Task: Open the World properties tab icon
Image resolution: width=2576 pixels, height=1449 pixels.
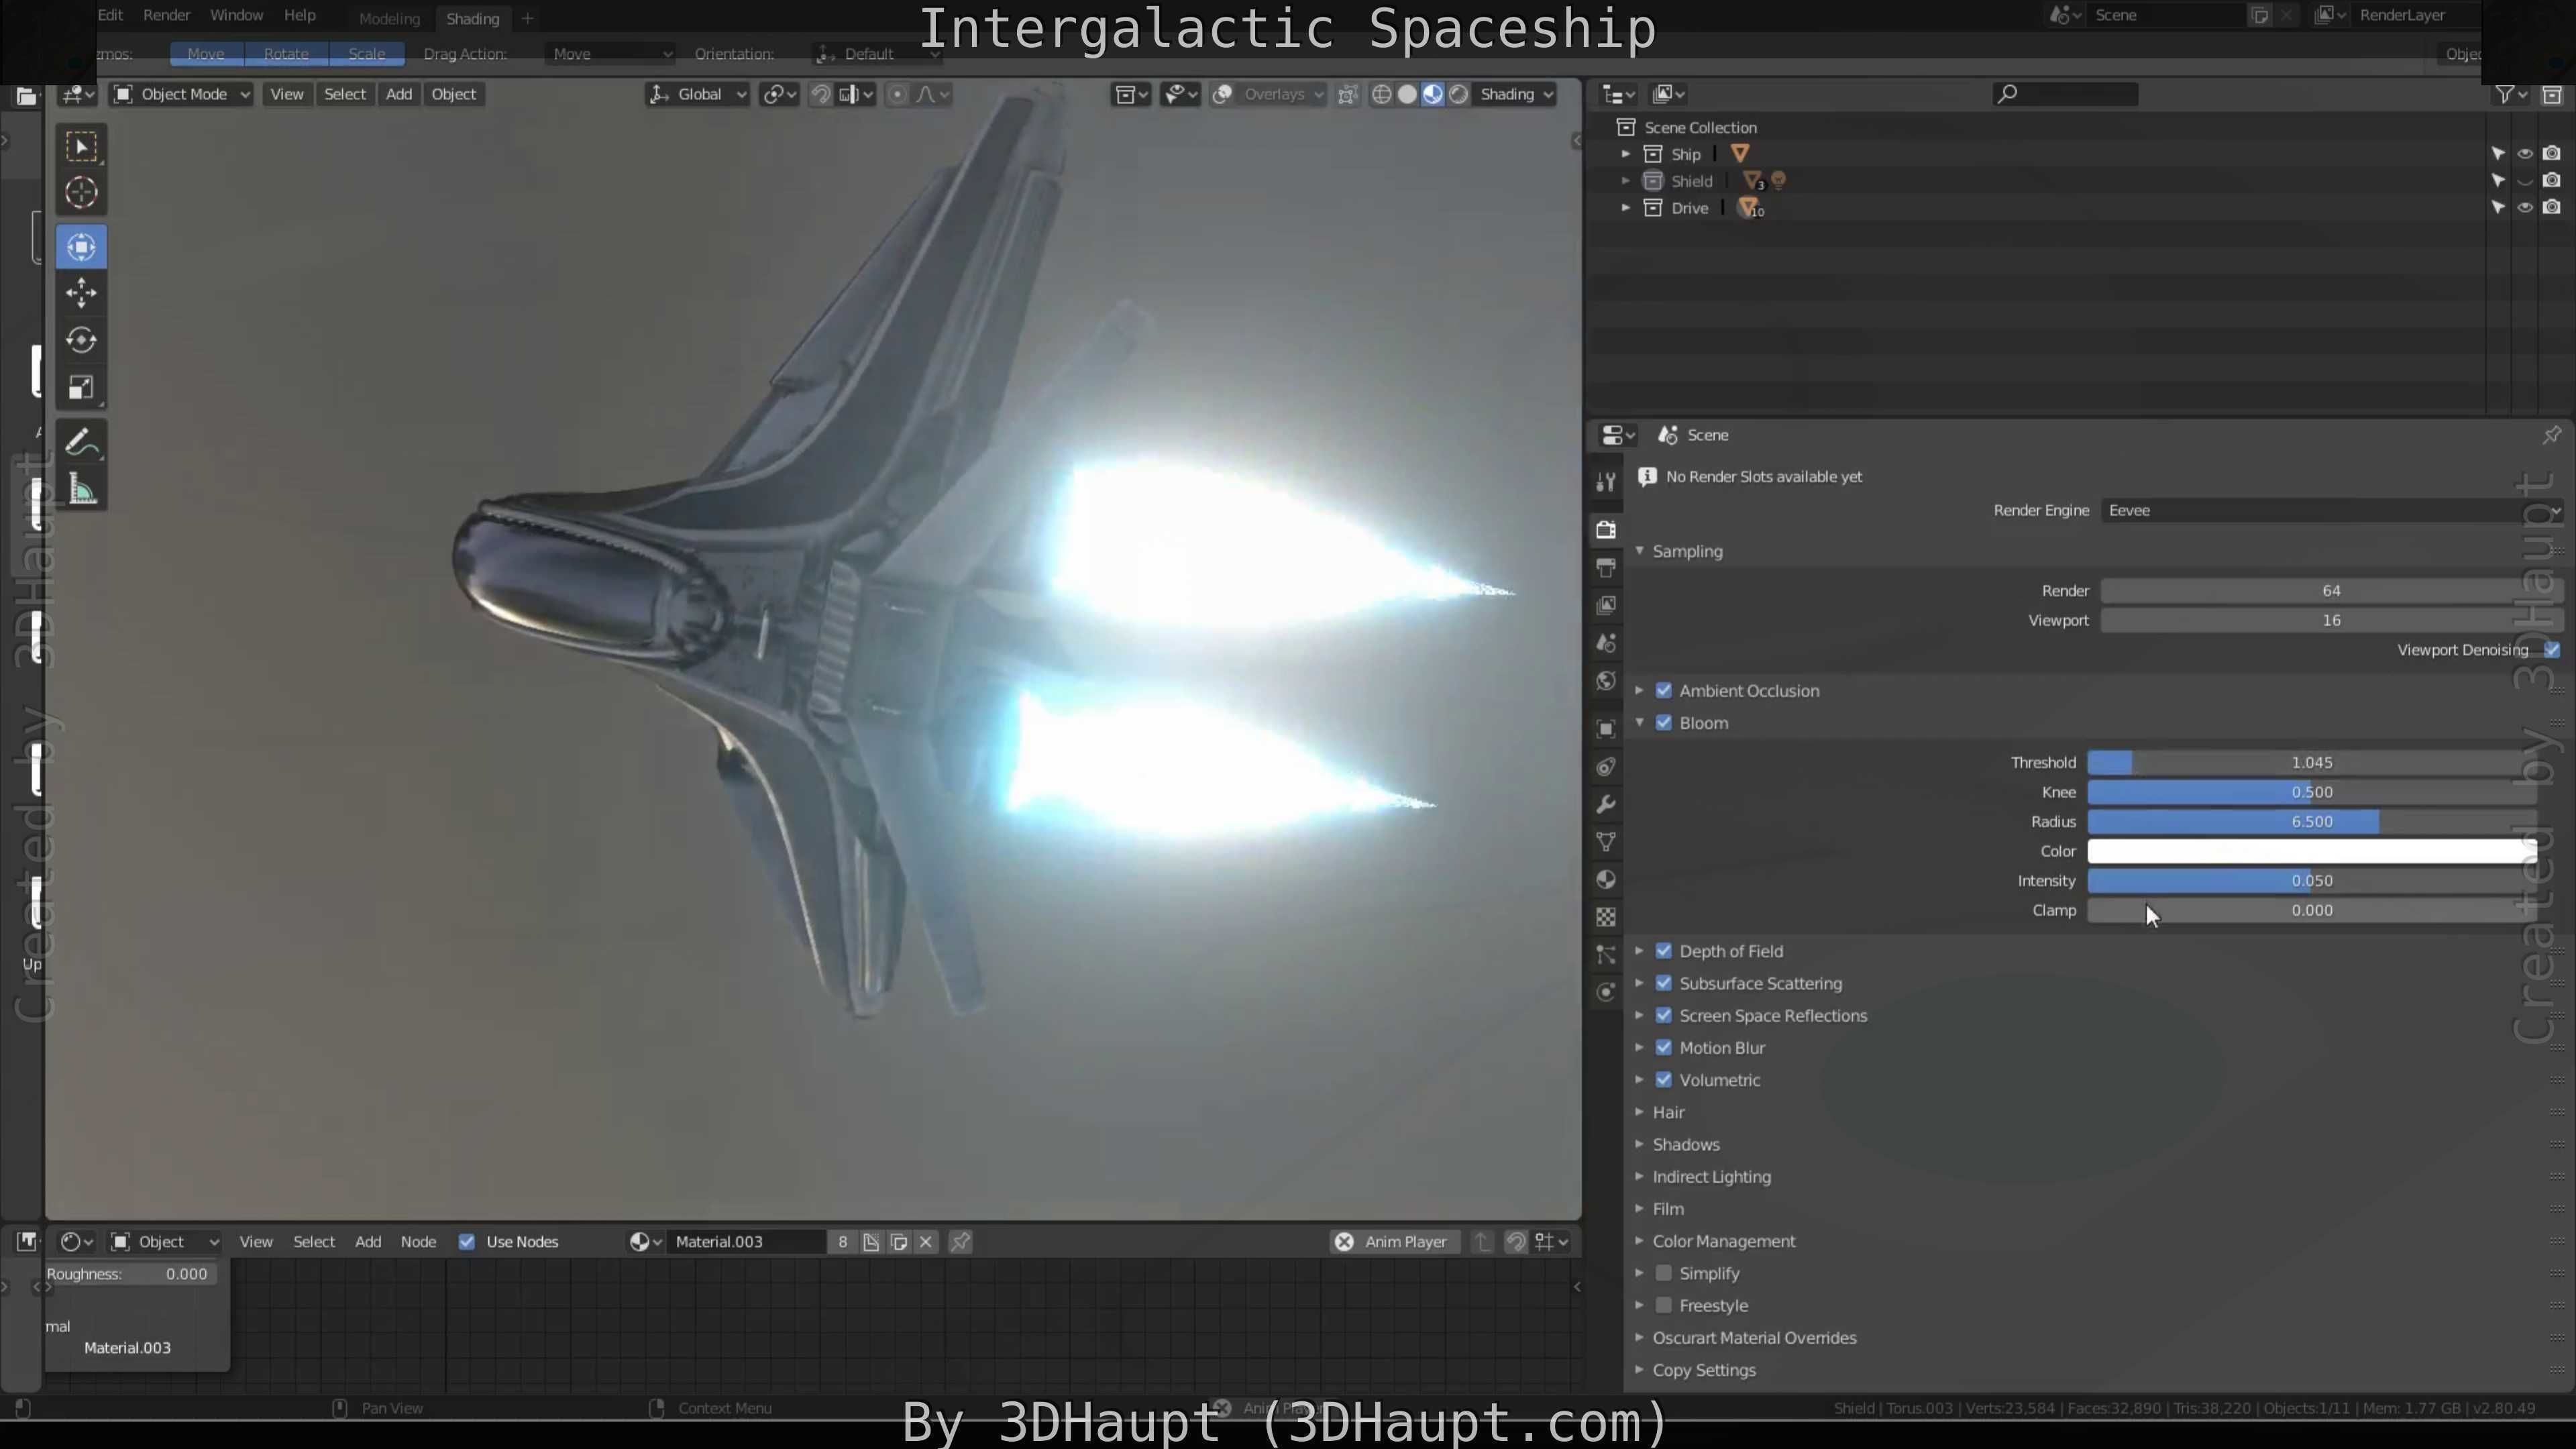Action: click(x=1606, y=681)
